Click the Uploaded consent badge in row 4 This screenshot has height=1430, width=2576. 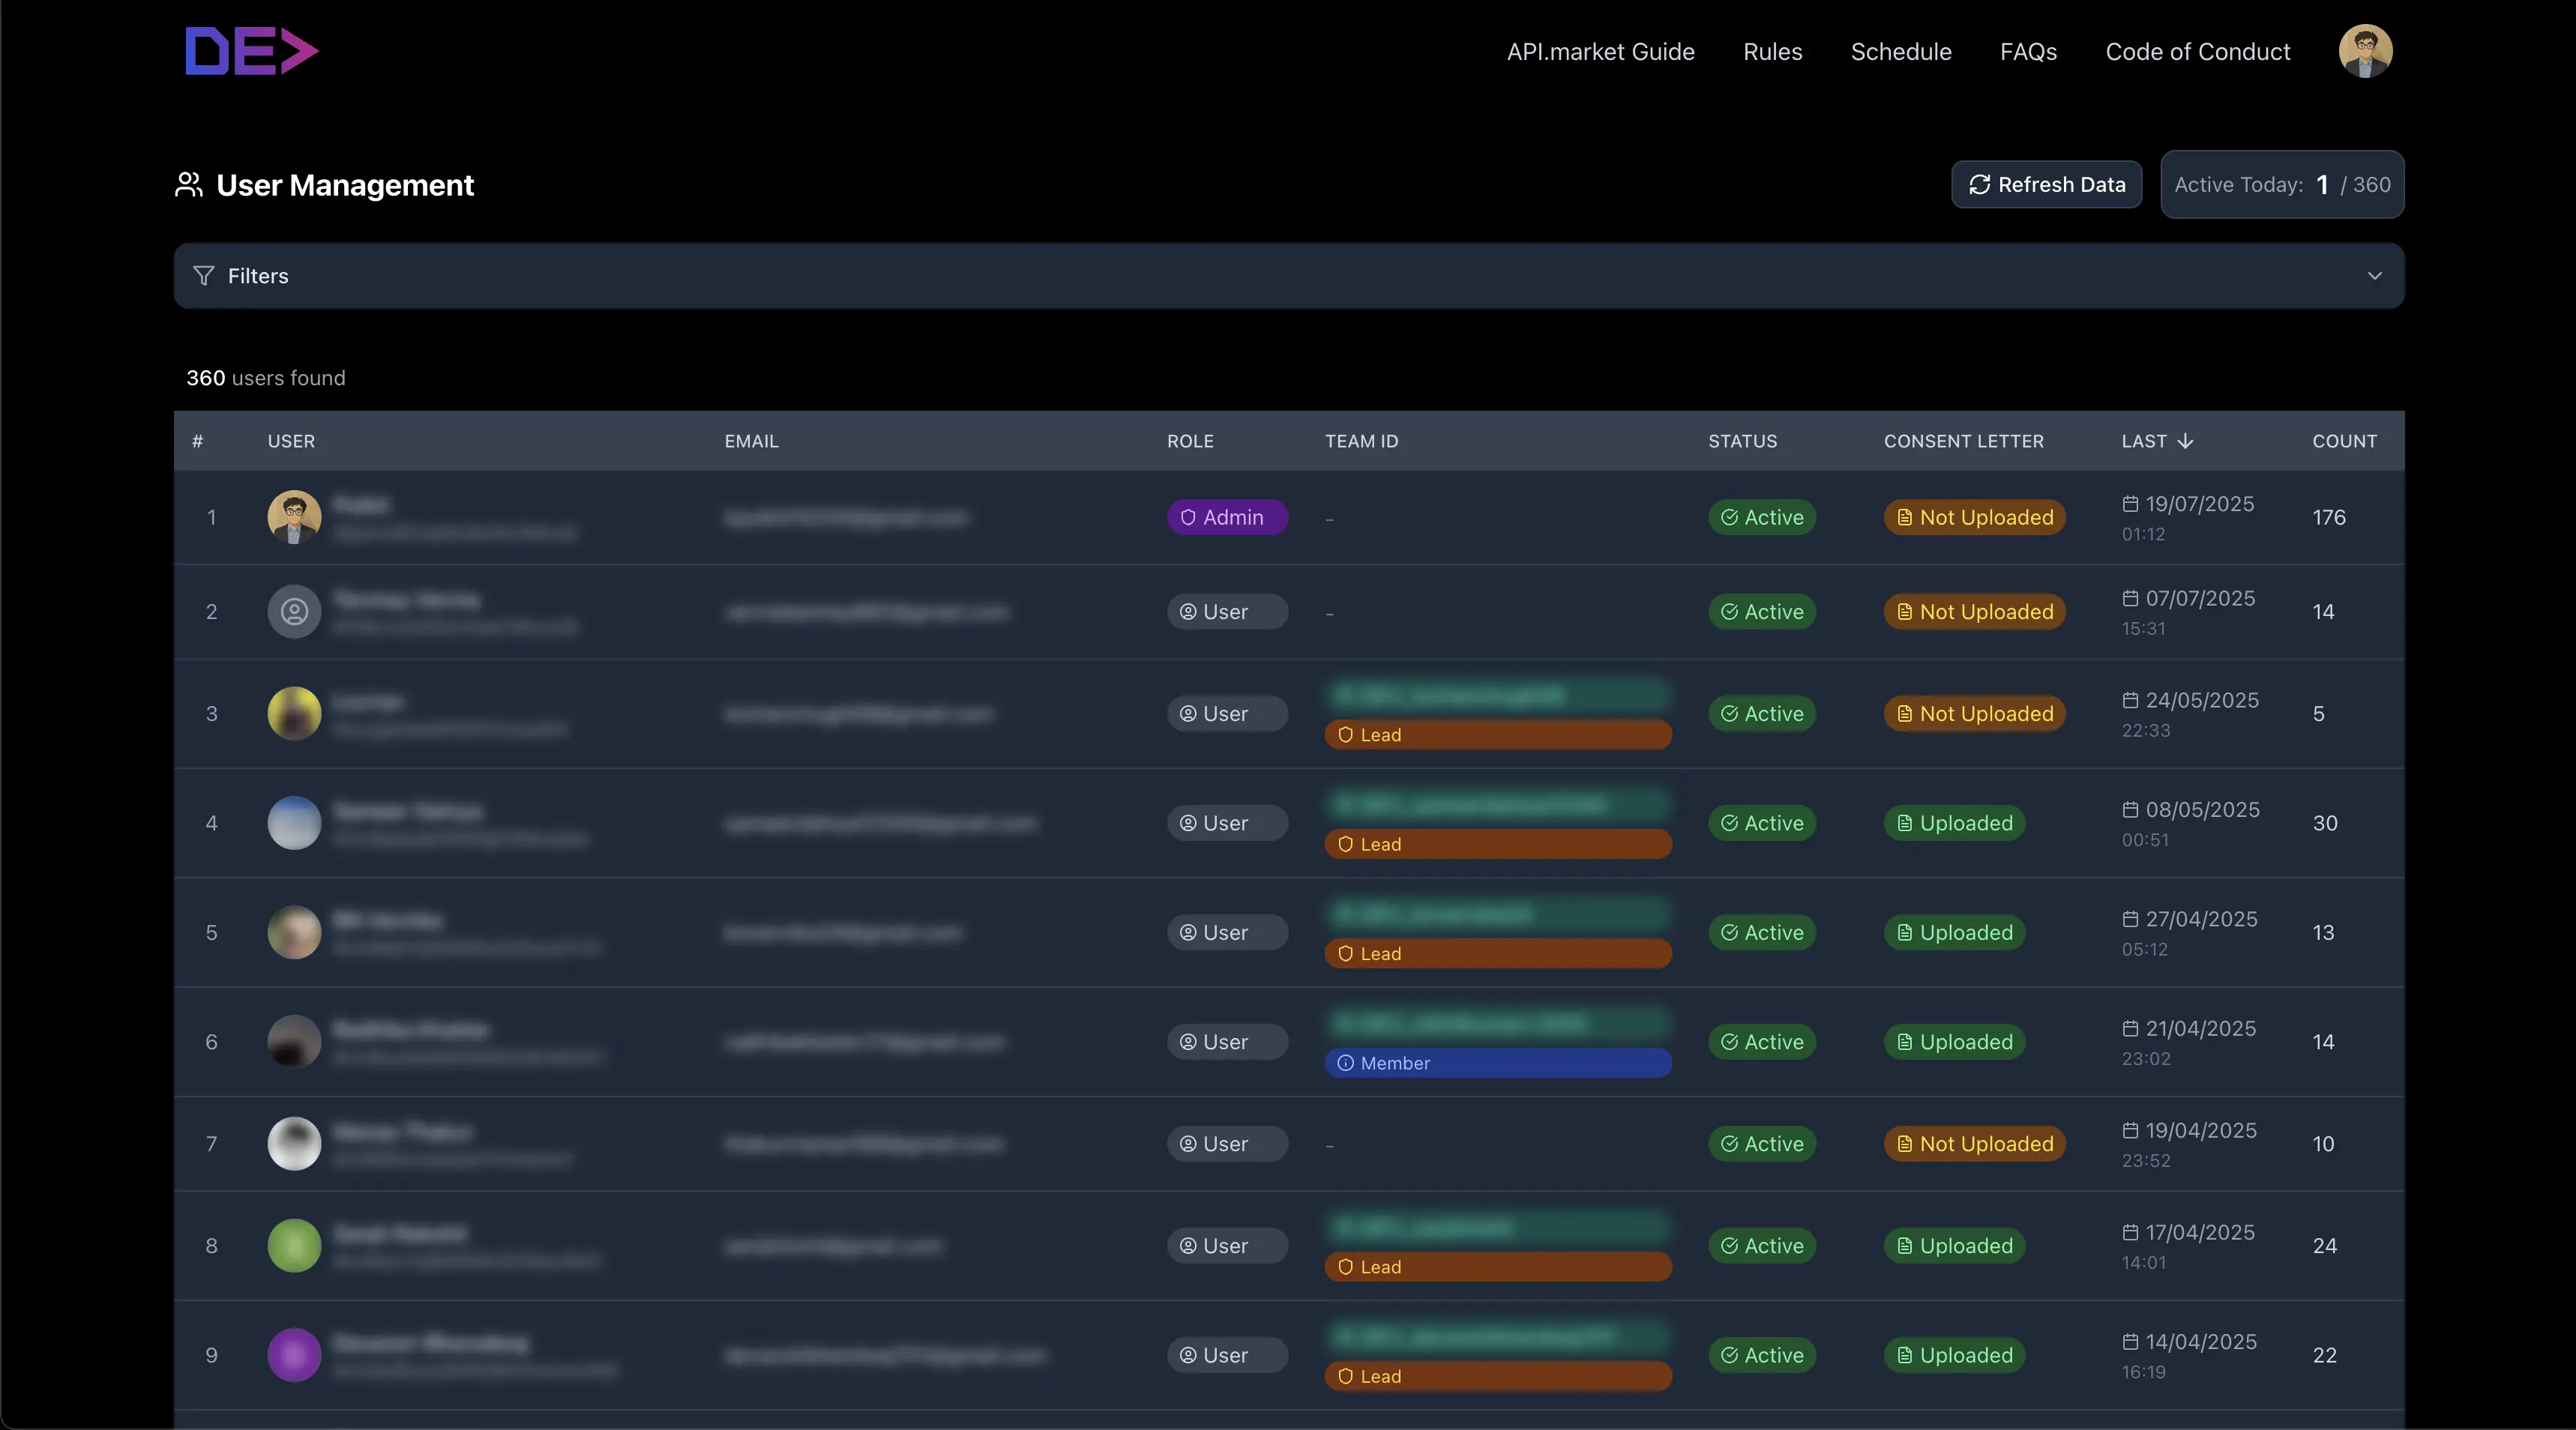pyautogui.click(x=1954, y=823)
